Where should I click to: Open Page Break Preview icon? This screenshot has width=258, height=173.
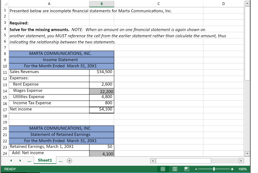pyautogui.click(x=187, y=169)
